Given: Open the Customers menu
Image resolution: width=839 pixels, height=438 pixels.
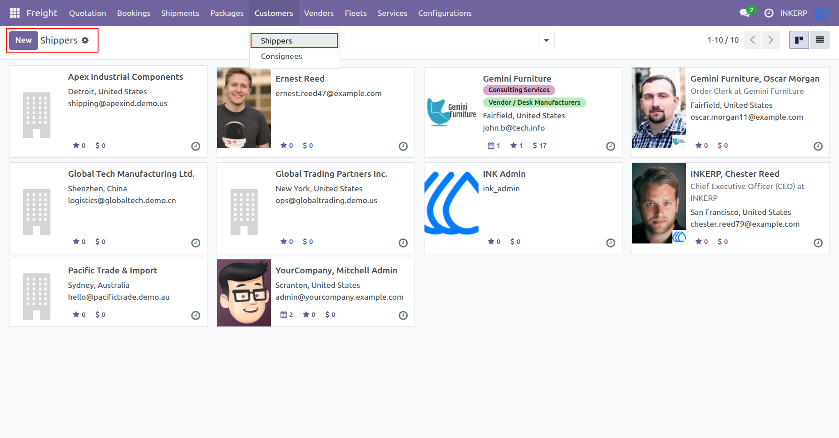Looking at the screenshot, I should [274, 13].
